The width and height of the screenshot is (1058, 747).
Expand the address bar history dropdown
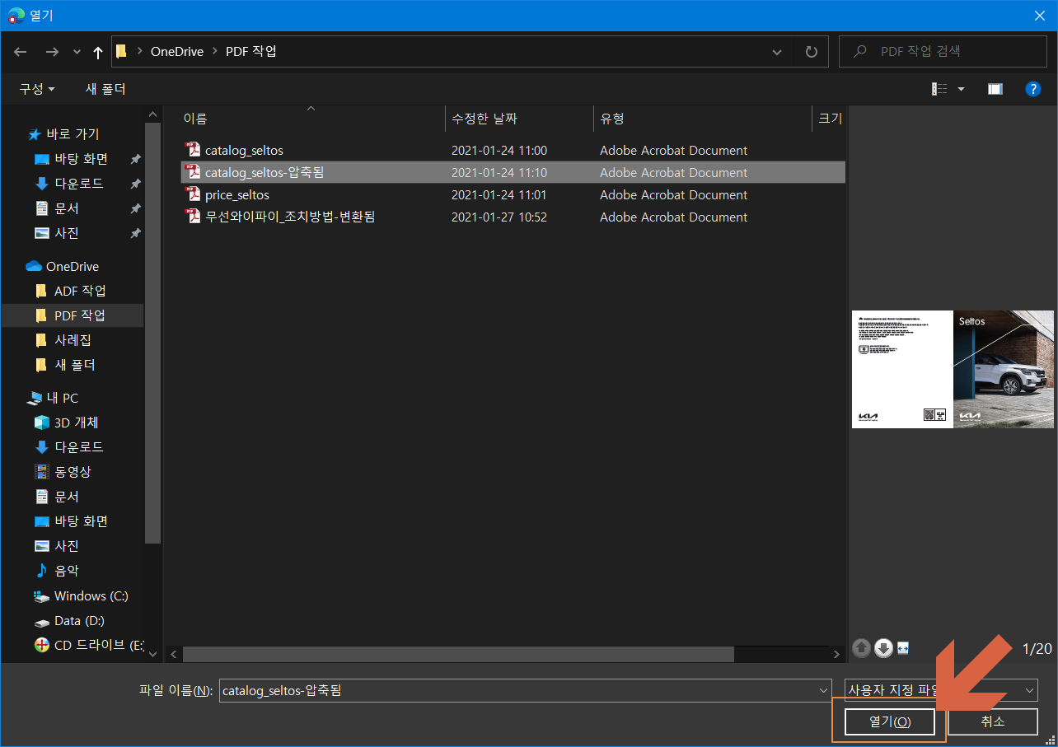776,52
